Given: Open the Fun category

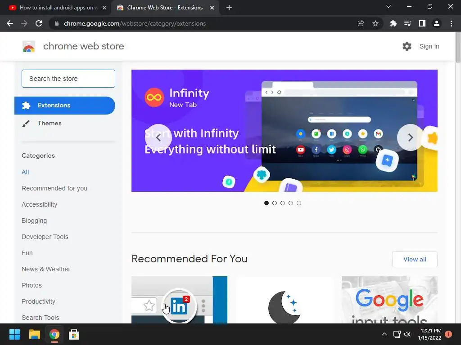Looking at the screenshot, I should tap(27, 253).
